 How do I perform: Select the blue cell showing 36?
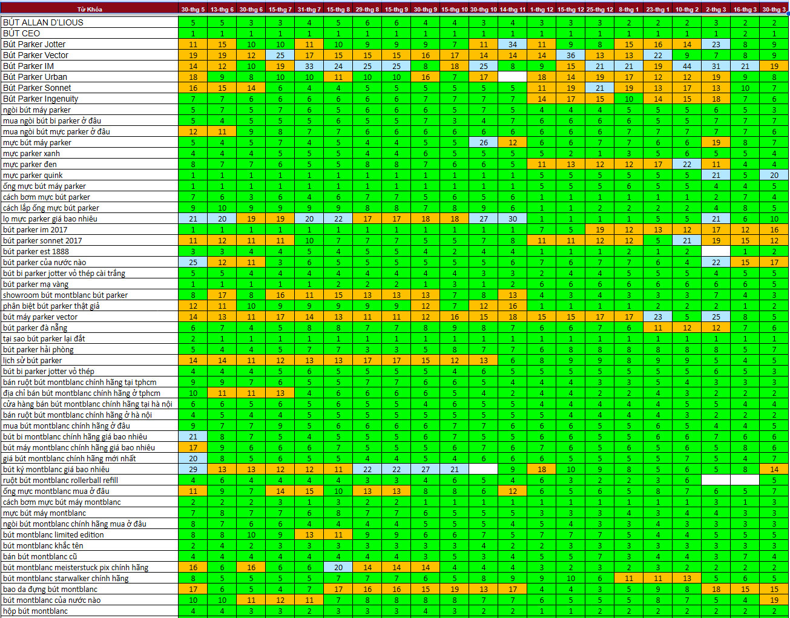tap(571, 55)
